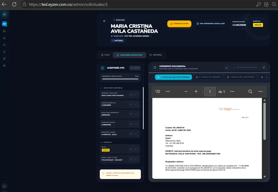Click logout icon at sidebar bottom
Image resolution: width=278 pixels, height=192 pixels.
point(4,186)
